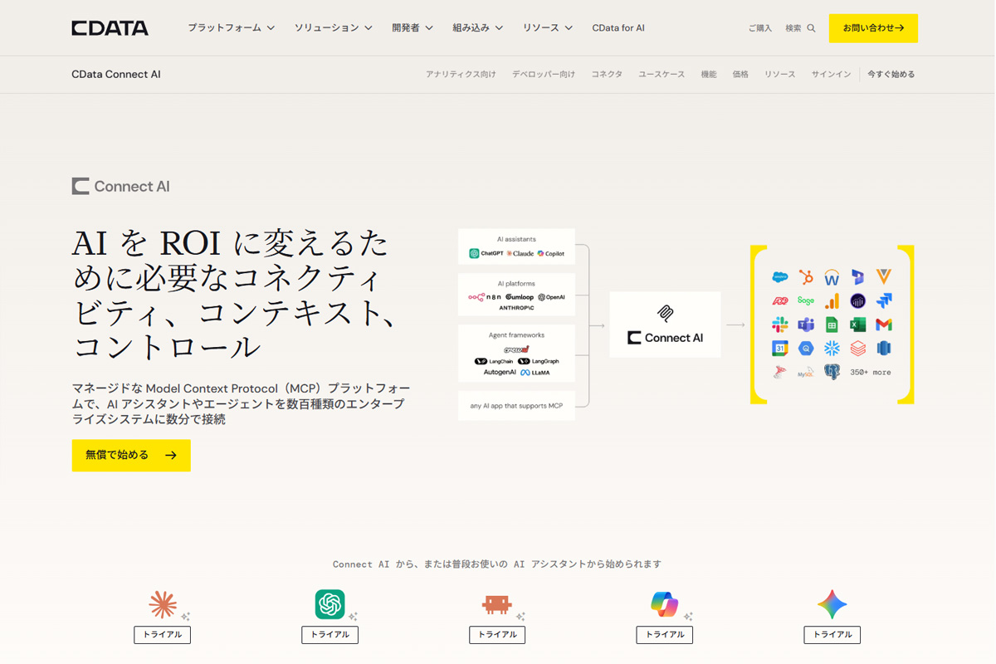
Task: Click the orange robot assistant icon
Action: pyautogui.click(x=497, y=604)
